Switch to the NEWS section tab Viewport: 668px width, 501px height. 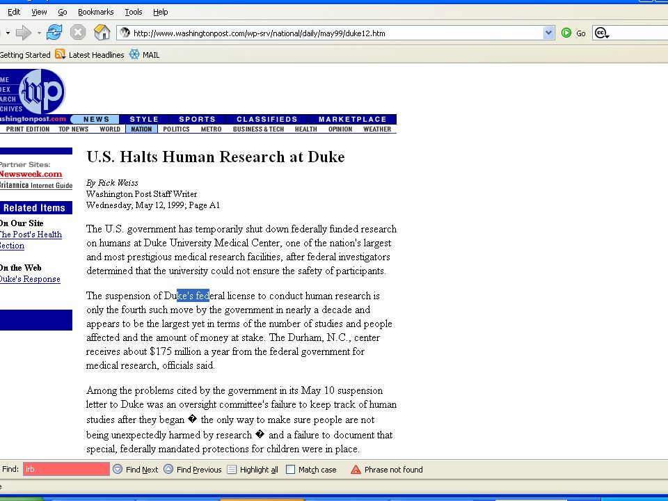(x=96, y=119)
